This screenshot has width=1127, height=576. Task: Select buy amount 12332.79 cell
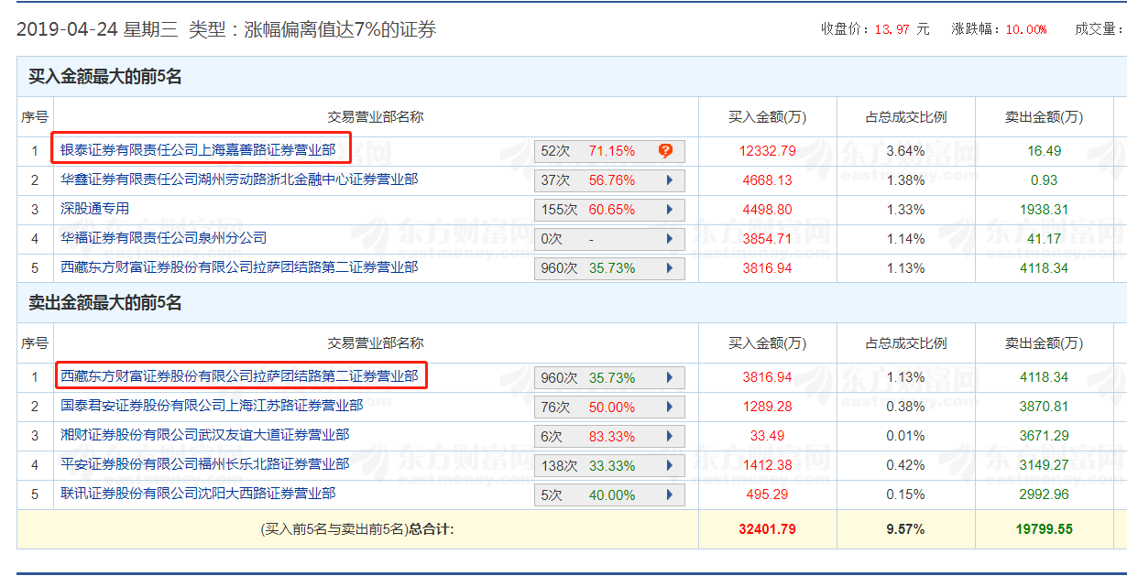(x=767, y=151)
